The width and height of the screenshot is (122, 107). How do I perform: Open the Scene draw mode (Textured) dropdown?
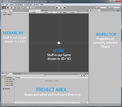point(37,12)
